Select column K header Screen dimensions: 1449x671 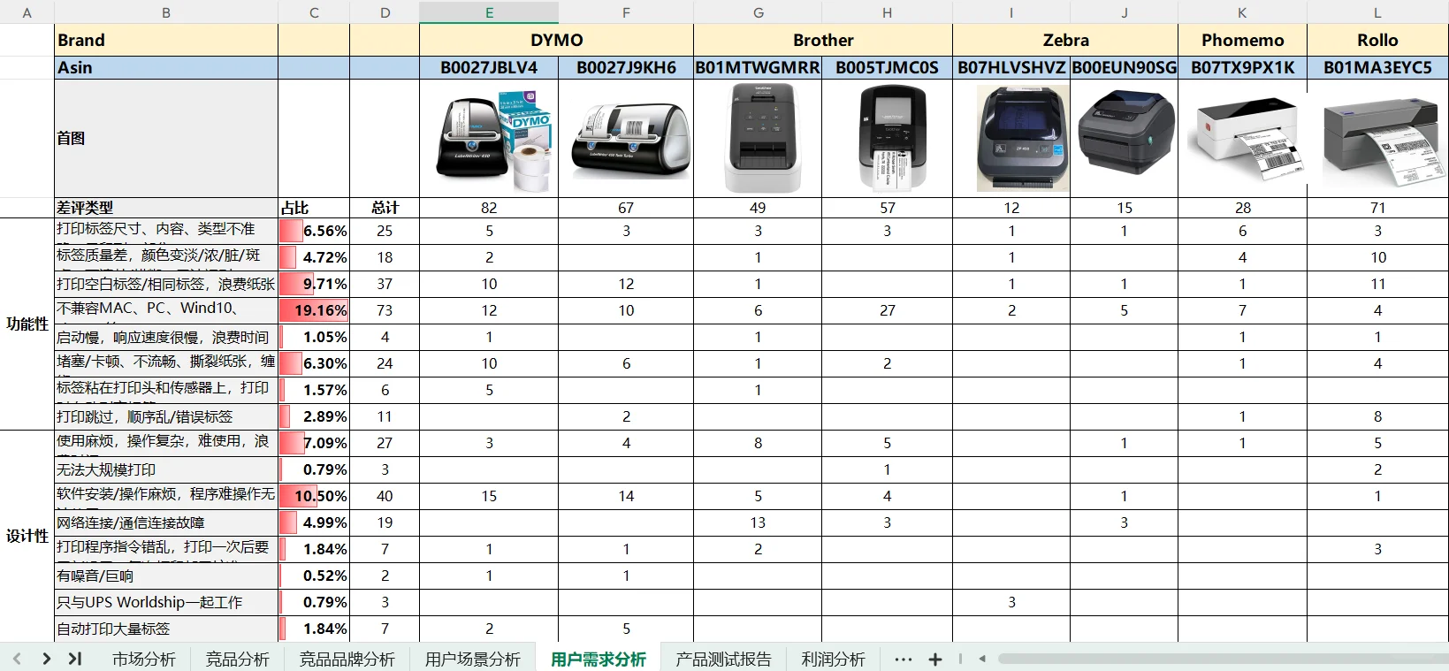(1242, 12)
